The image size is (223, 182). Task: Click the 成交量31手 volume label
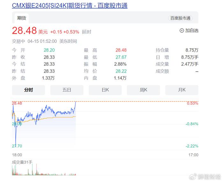coord(22,162)
